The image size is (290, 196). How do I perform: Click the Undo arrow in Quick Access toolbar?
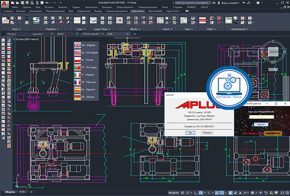47,3
